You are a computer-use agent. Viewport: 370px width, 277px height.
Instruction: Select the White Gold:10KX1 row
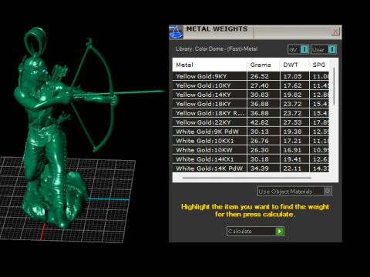251,141
